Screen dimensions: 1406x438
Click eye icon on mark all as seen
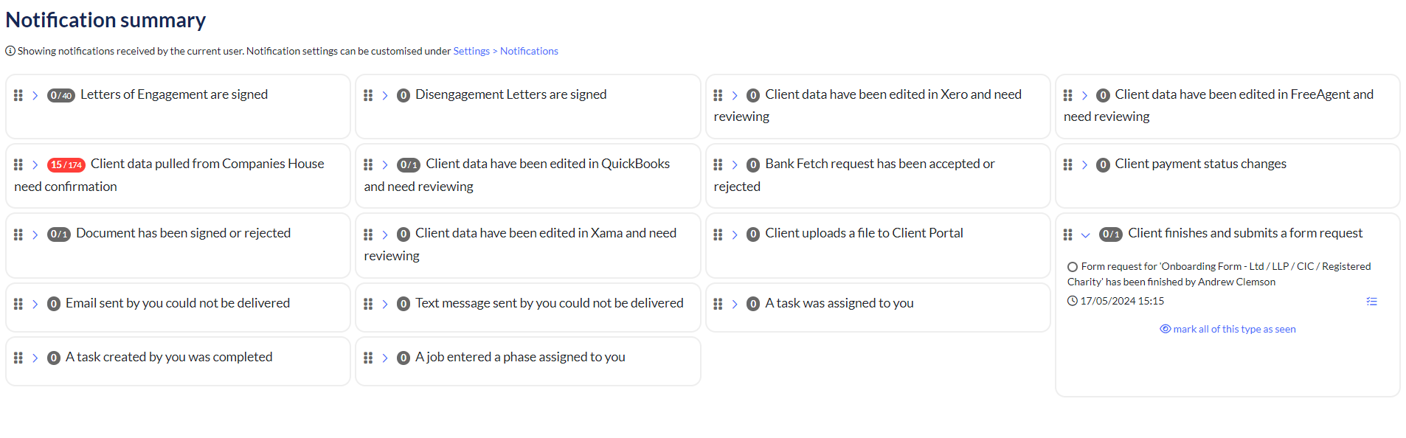[x=1166, y=329]
